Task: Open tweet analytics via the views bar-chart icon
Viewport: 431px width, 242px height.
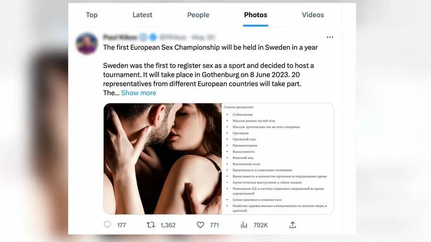Action: (x=244, y=225)
